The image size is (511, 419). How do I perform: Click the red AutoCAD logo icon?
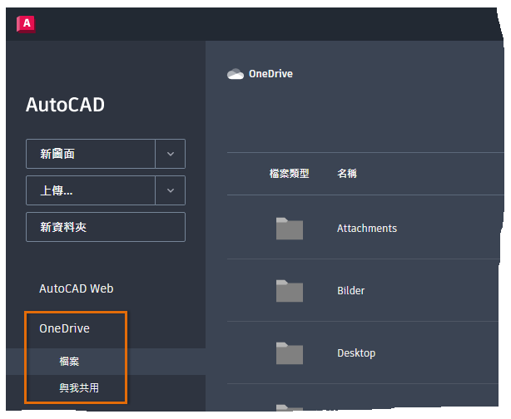[x=26, y=24]
